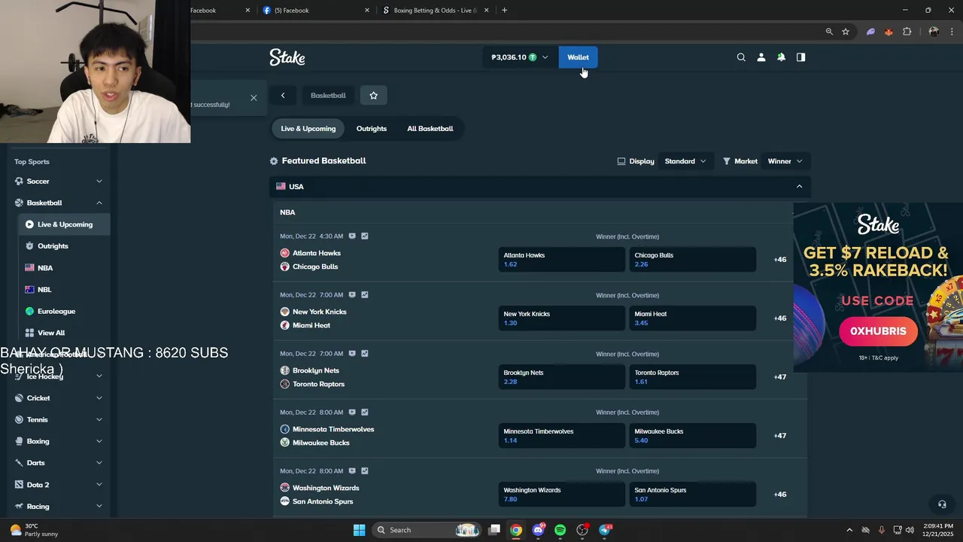The height and width of the screenshot is (542, 963).
Task: Click the Chrome bookmark star icon
Action: point(846,32)
